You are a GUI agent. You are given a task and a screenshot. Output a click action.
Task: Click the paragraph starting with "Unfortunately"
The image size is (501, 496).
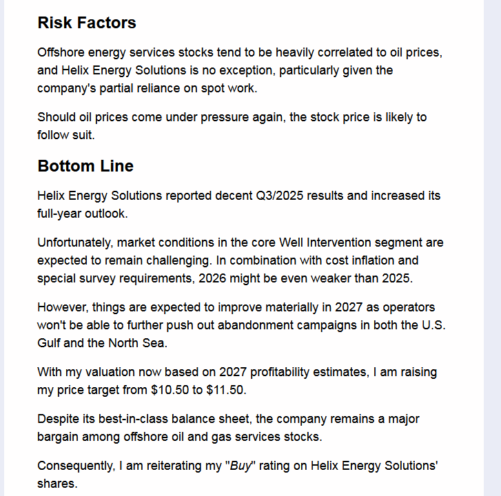click(x=240, y=260)
